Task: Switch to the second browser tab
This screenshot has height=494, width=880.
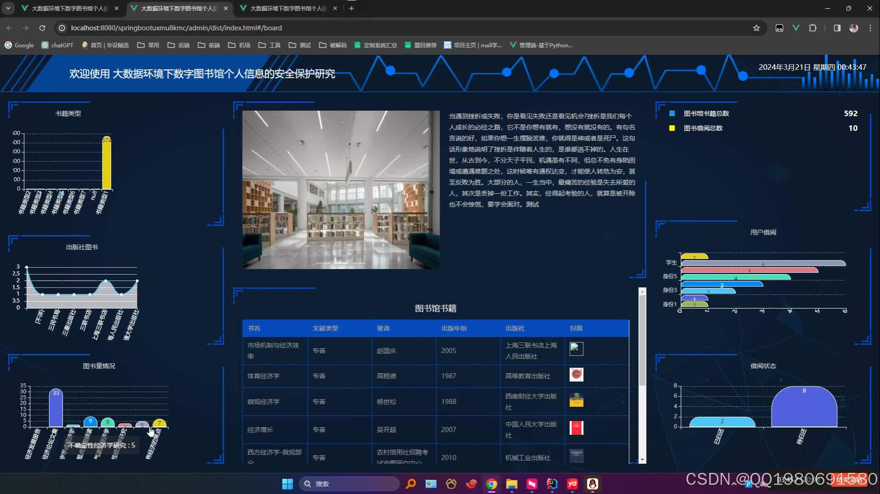Action: tap(179, 8)
